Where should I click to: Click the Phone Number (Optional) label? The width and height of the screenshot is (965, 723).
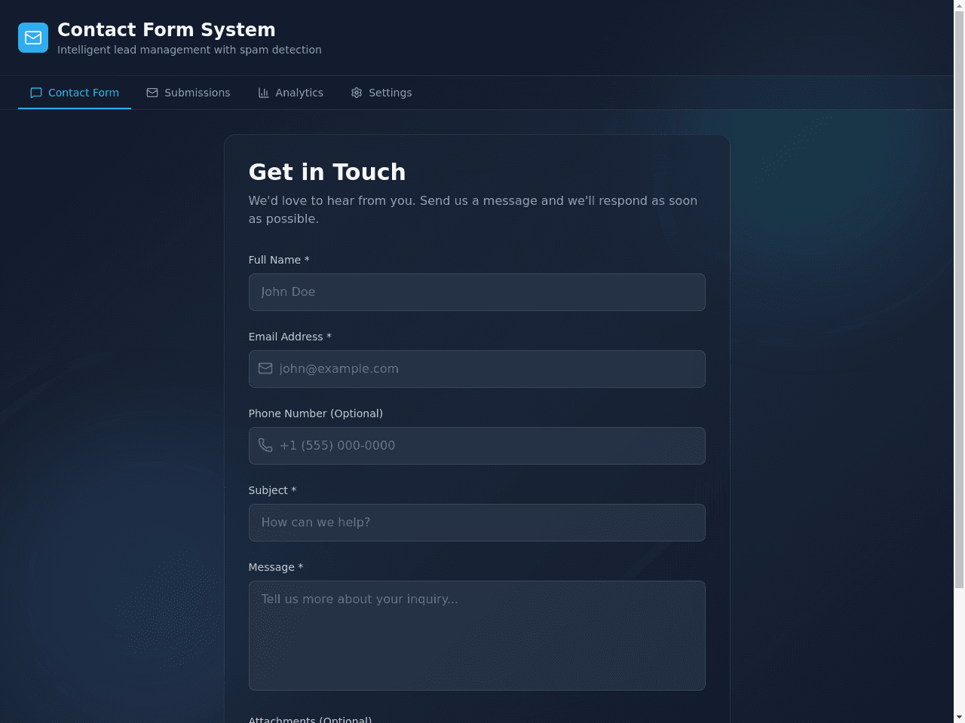(316, 413)
